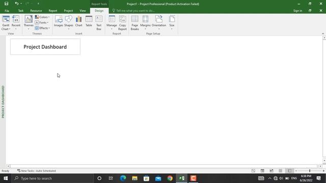Open the Manage report button

pyautogui.click(x=112, y=22)
